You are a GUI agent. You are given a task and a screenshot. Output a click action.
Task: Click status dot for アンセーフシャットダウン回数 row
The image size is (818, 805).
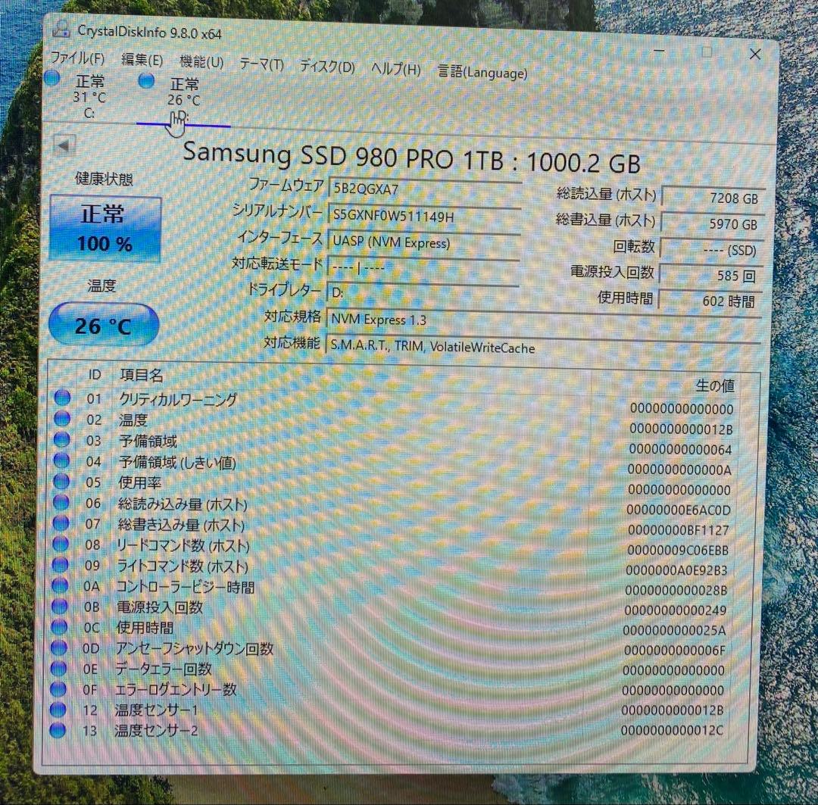coord(59,647)
